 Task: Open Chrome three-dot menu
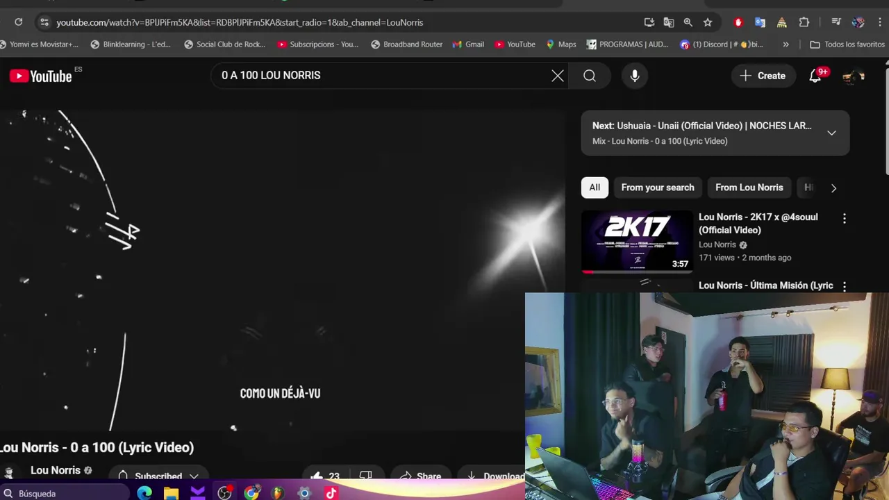(880, 22)
